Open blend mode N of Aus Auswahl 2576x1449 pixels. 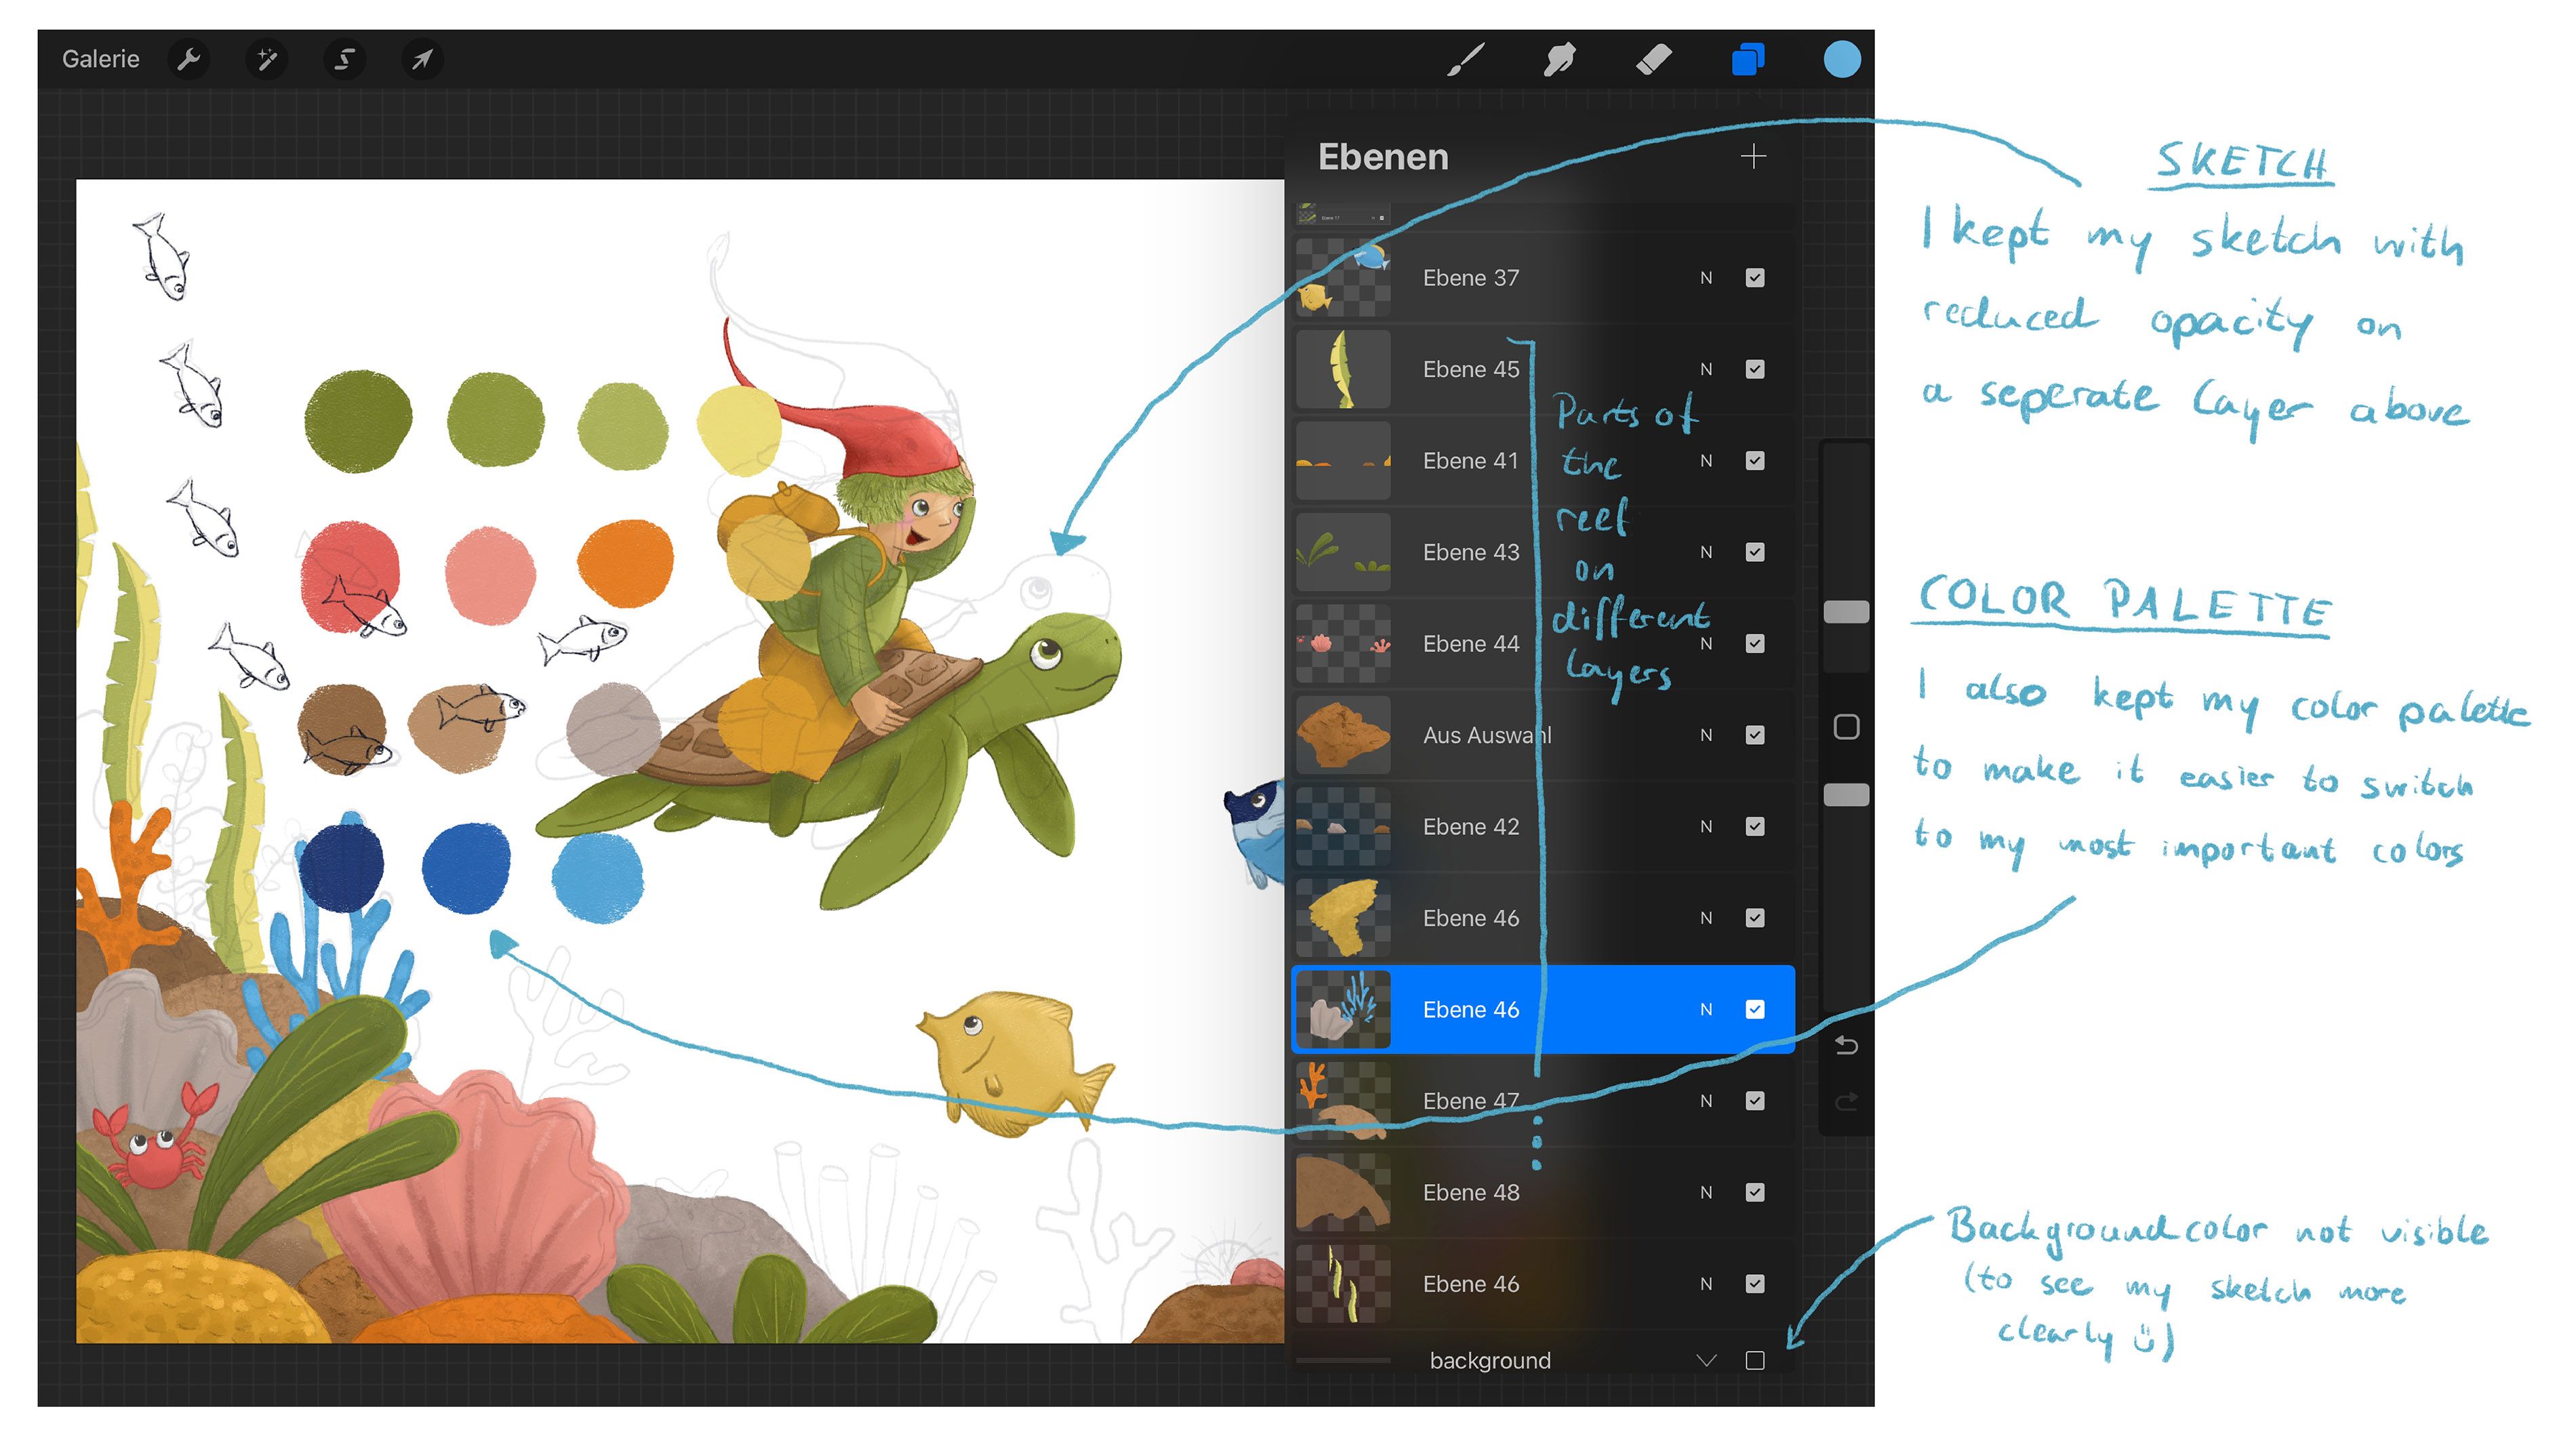(x=1706, y=735)
